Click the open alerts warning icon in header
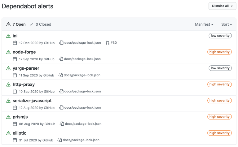Screen dimensions: 238x147 click(x=8, y=24)
